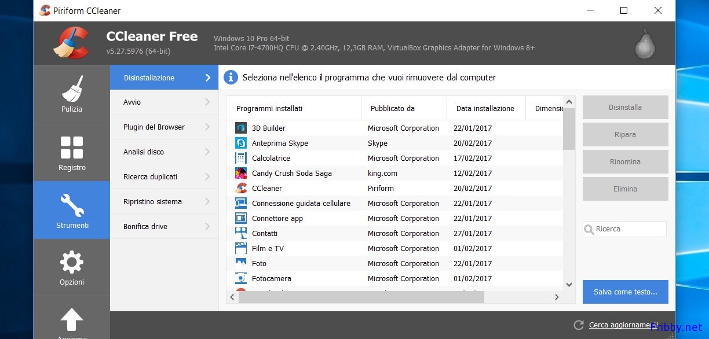Click the vertical scrollbar down arrow
This screenshot has width=709, height=339.
pos(569,285)
